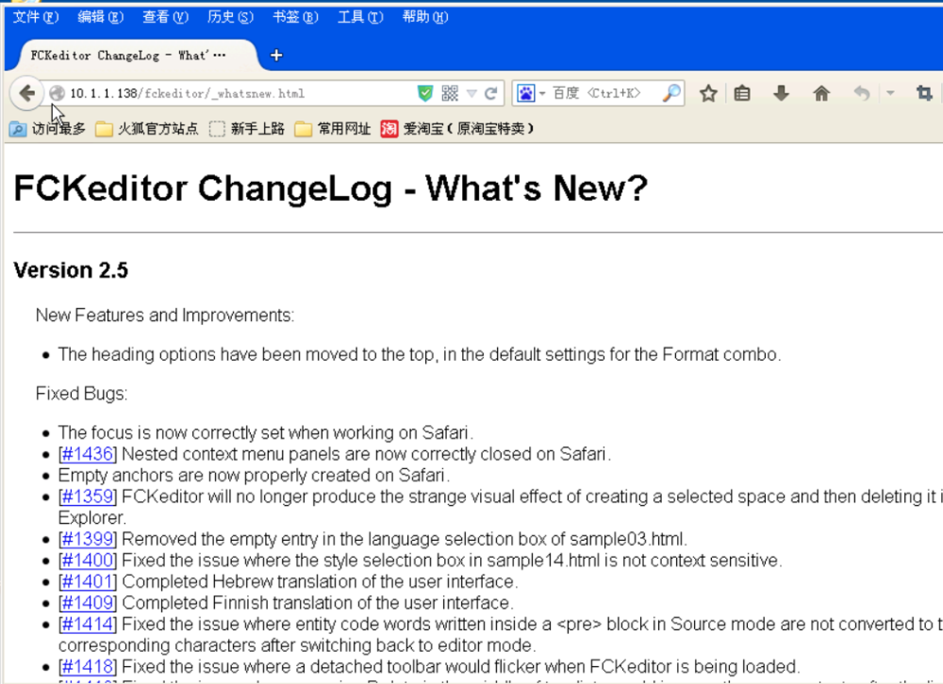Viewport: 943px width, 684px height.
Task: Click the URL address field
Action: (x=240, y=93)
